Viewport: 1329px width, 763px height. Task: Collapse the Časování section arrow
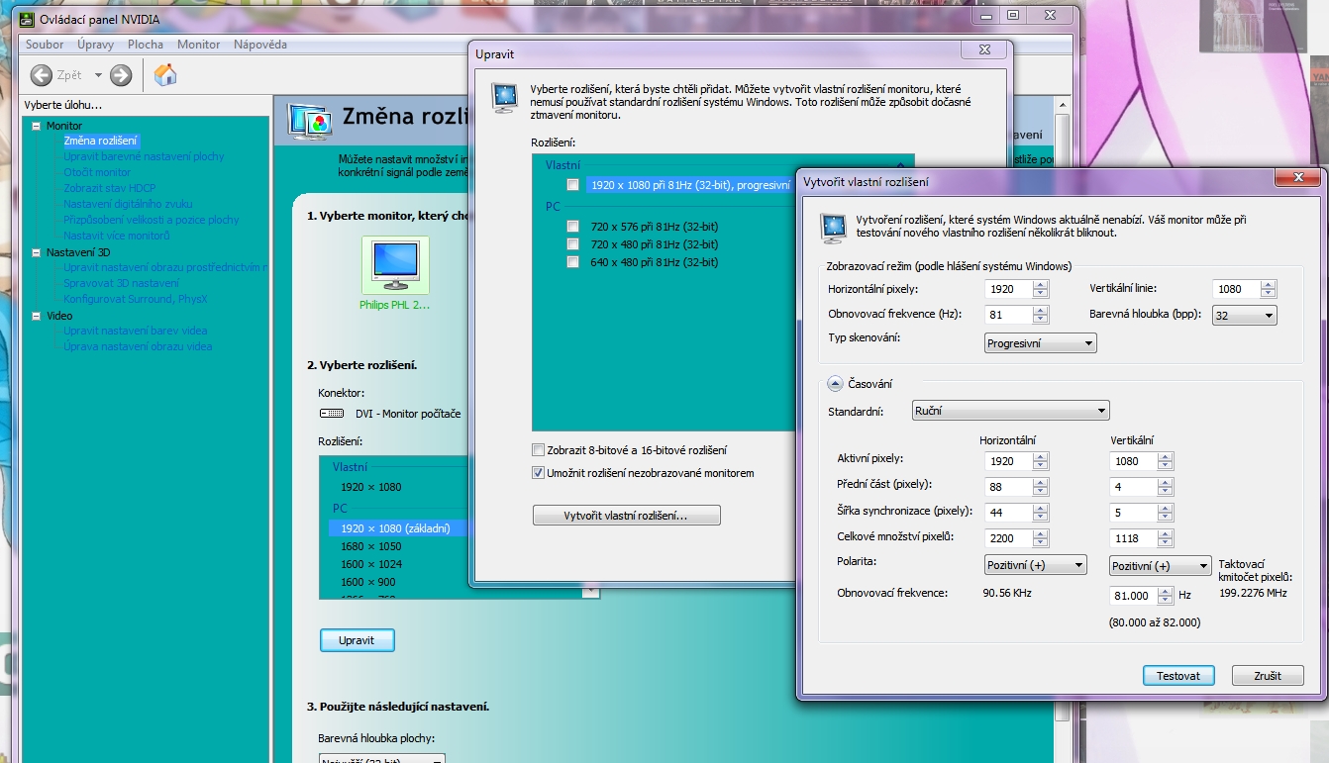click(835, 384)
